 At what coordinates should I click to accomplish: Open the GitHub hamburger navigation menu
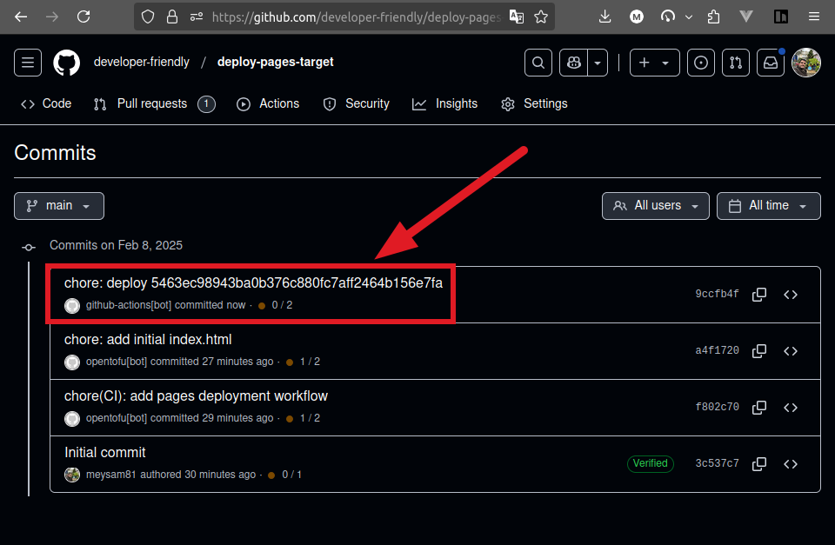pyautogui.click(x=28, y=63)
